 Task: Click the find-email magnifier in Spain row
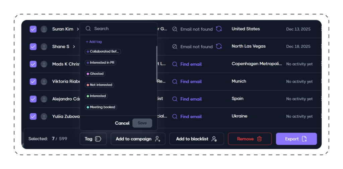click(x=175, y=99)
